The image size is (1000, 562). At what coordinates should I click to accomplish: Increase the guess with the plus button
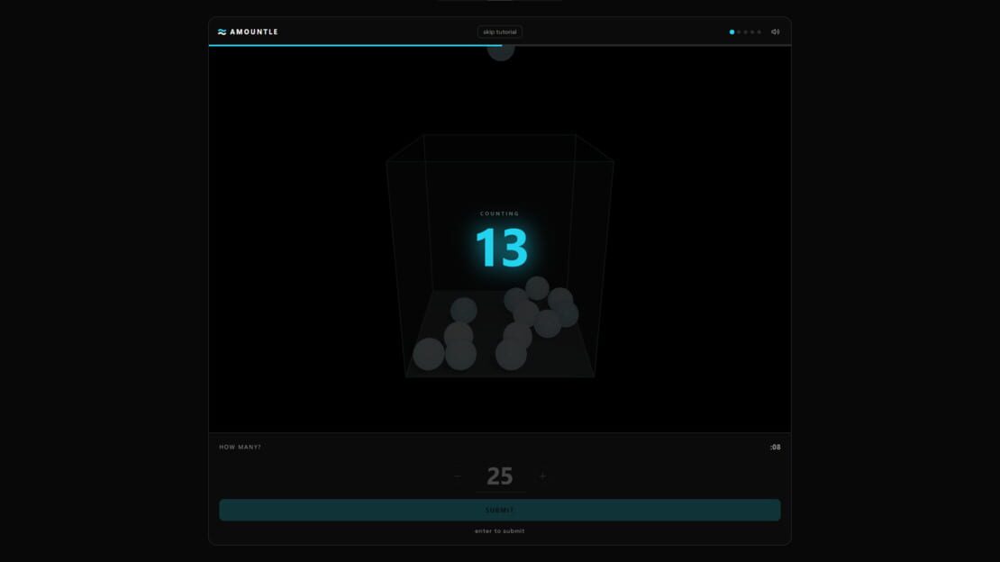(x=542, y=476)
